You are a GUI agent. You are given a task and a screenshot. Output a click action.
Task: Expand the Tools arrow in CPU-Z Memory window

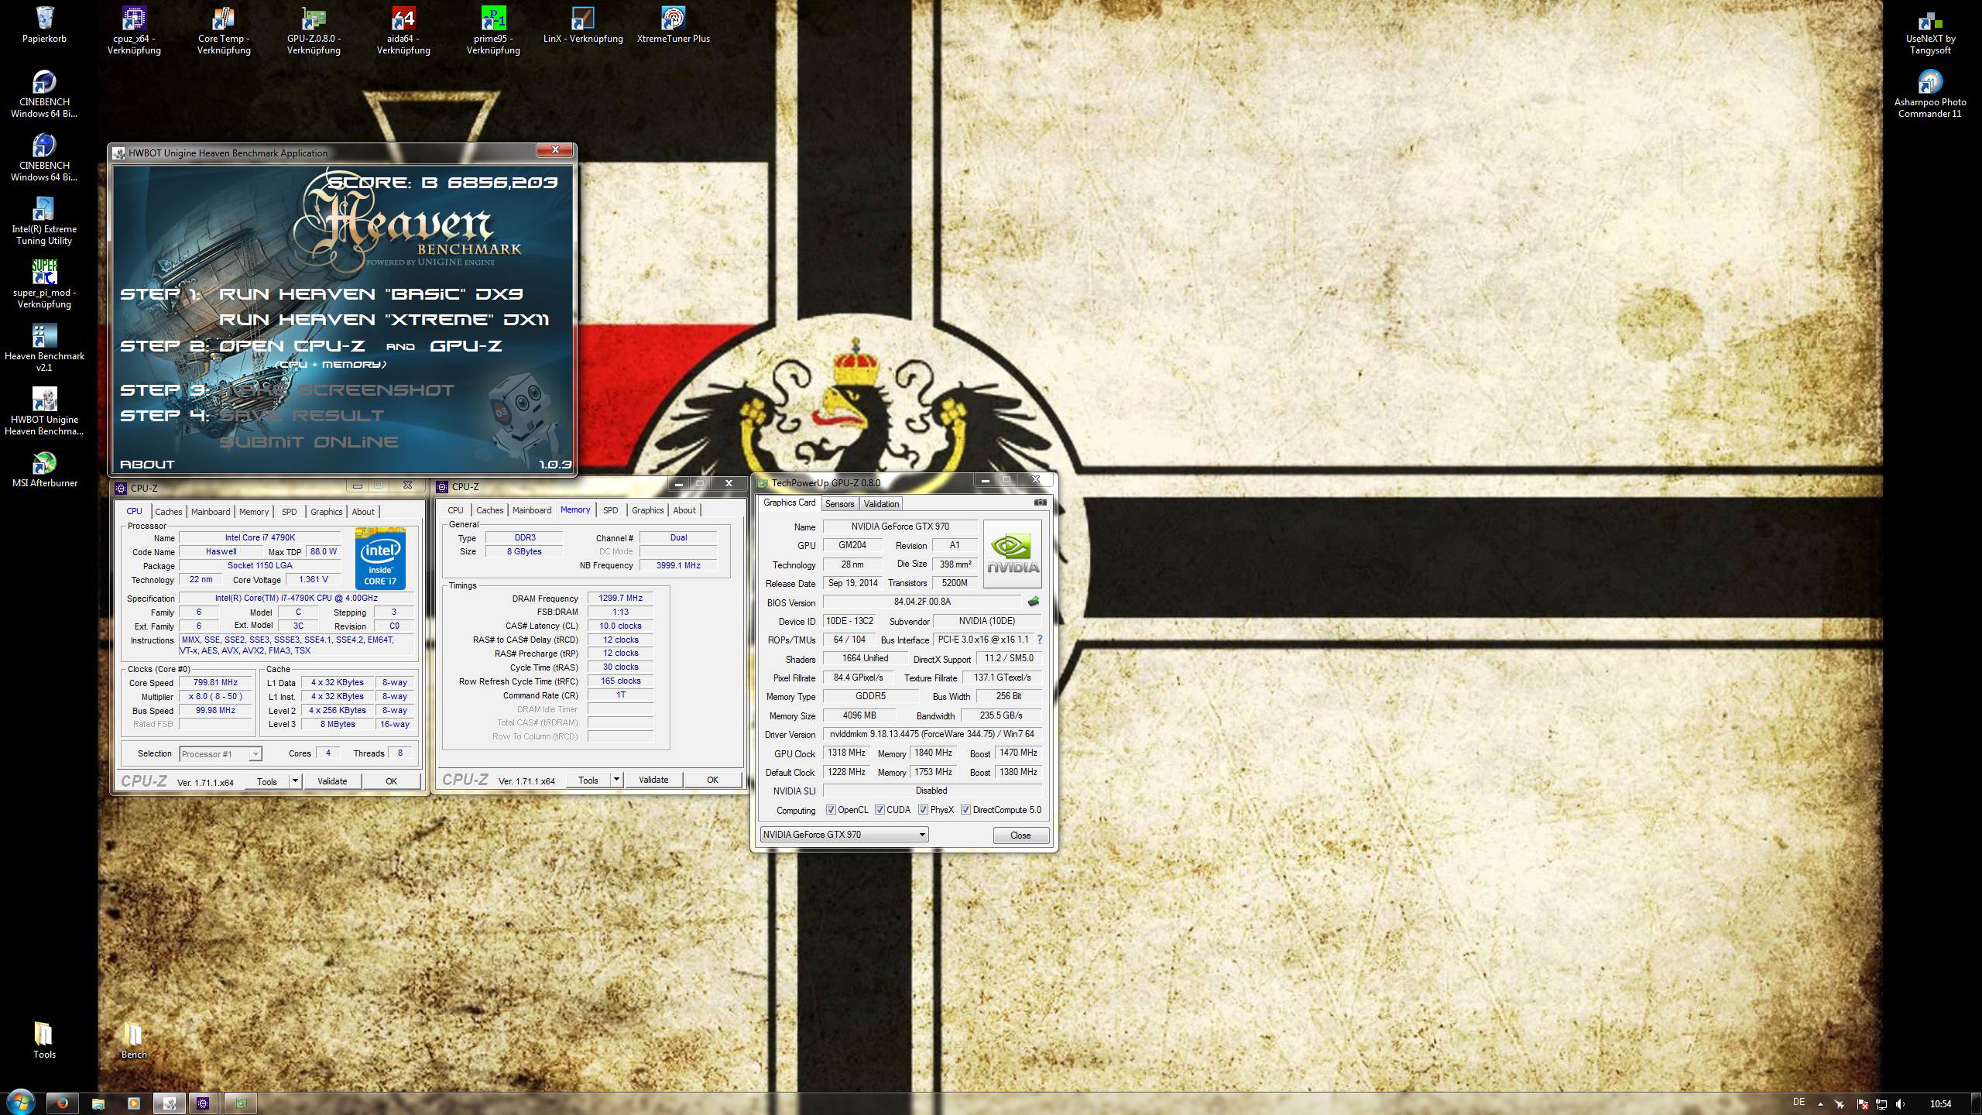pyautogui.click(x=616, y=780)
